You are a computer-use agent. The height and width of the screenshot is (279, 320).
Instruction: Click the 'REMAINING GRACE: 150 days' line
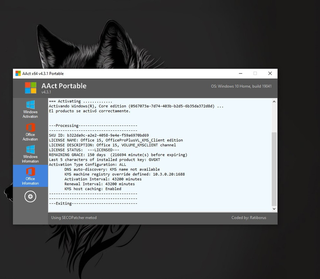point(118,155)
